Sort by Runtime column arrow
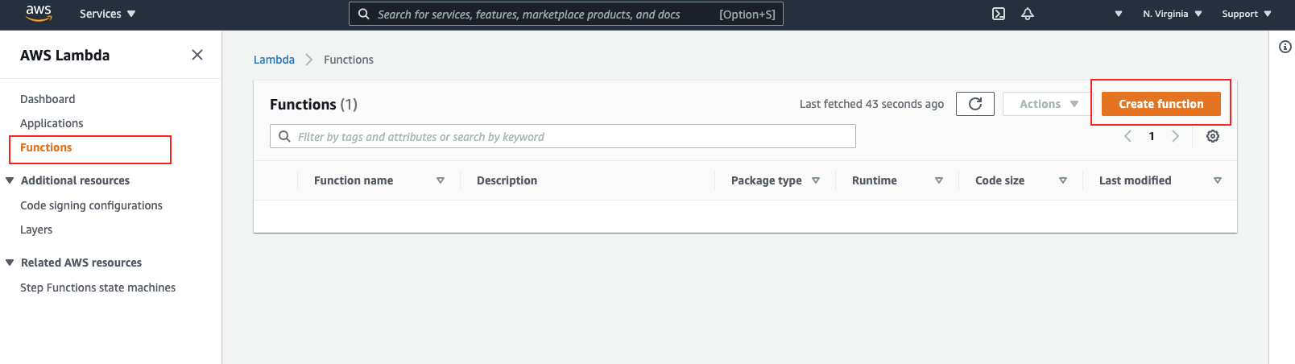The height and width of the screenshot is (364, 1295). point(939,180)
